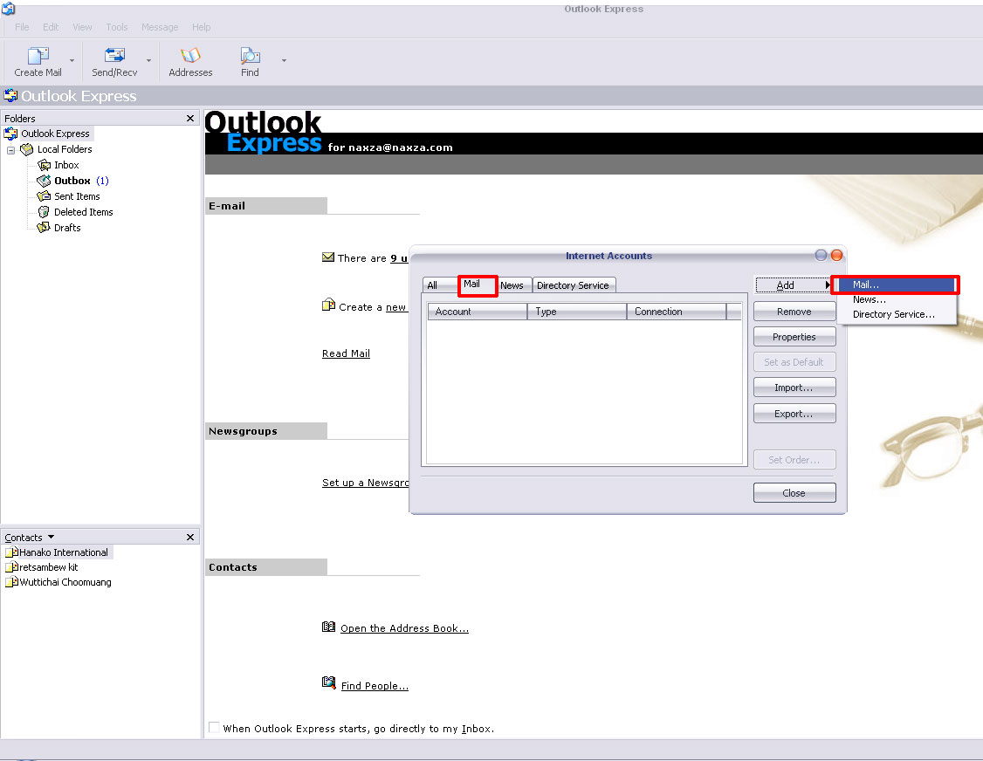Open the Addresses book icon
The image size is (983, 761).
(x=190, y=56)
